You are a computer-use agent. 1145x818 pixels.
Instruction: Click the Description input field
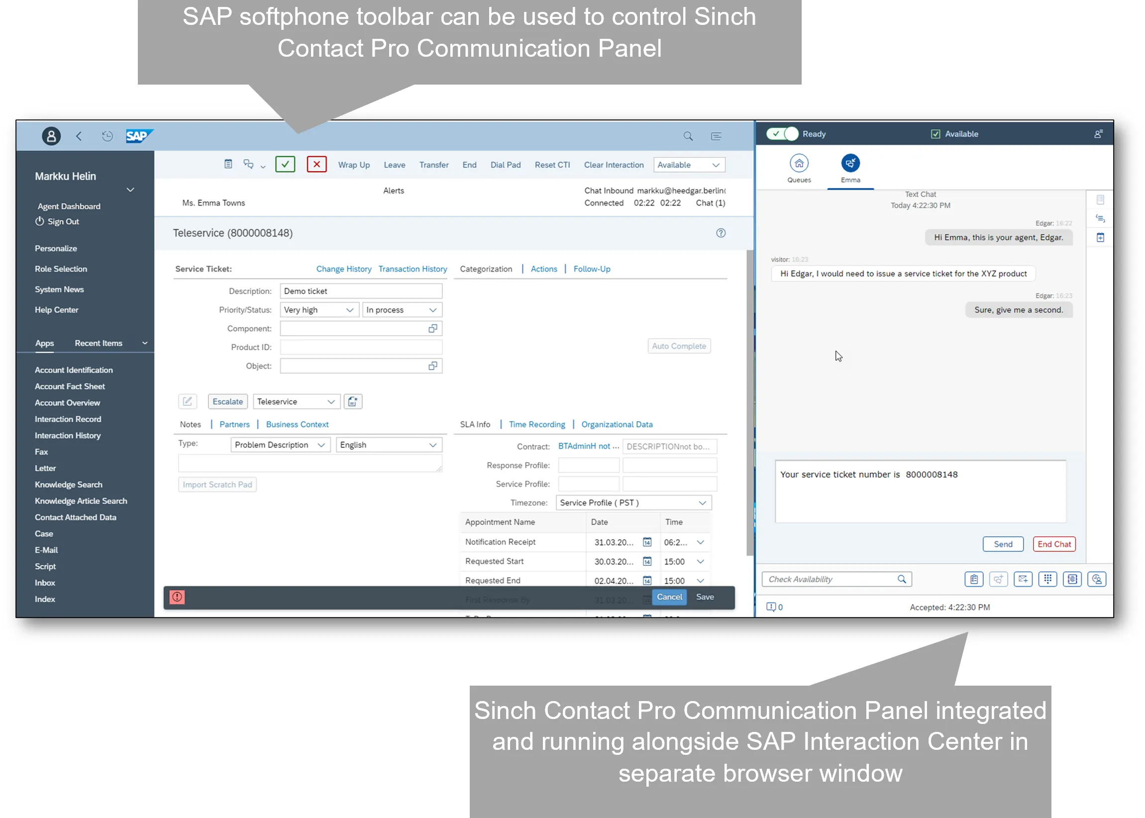pyautogui.click(x=361, y=291)
